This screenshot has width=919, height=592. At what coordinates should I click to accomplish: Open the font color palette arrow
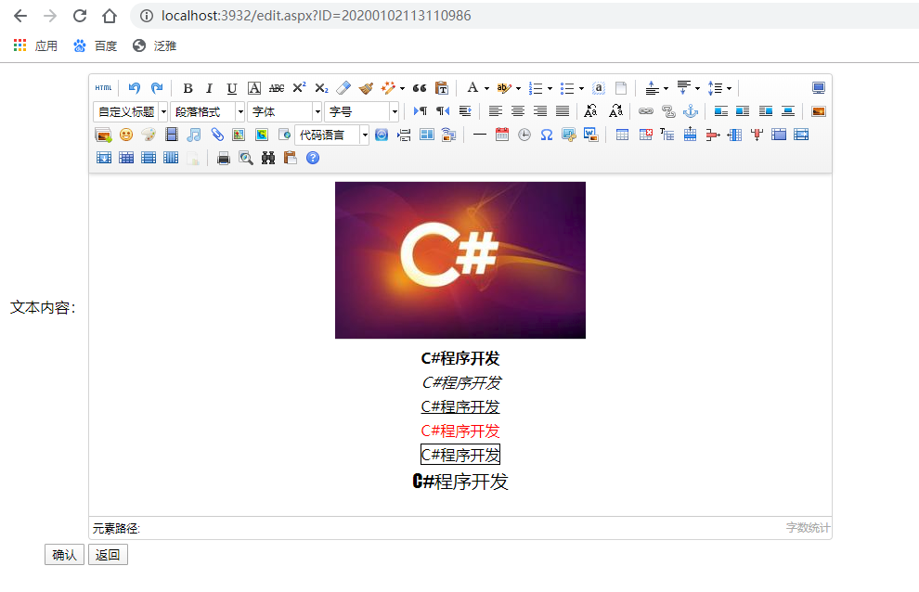click(x=487, y=88)
